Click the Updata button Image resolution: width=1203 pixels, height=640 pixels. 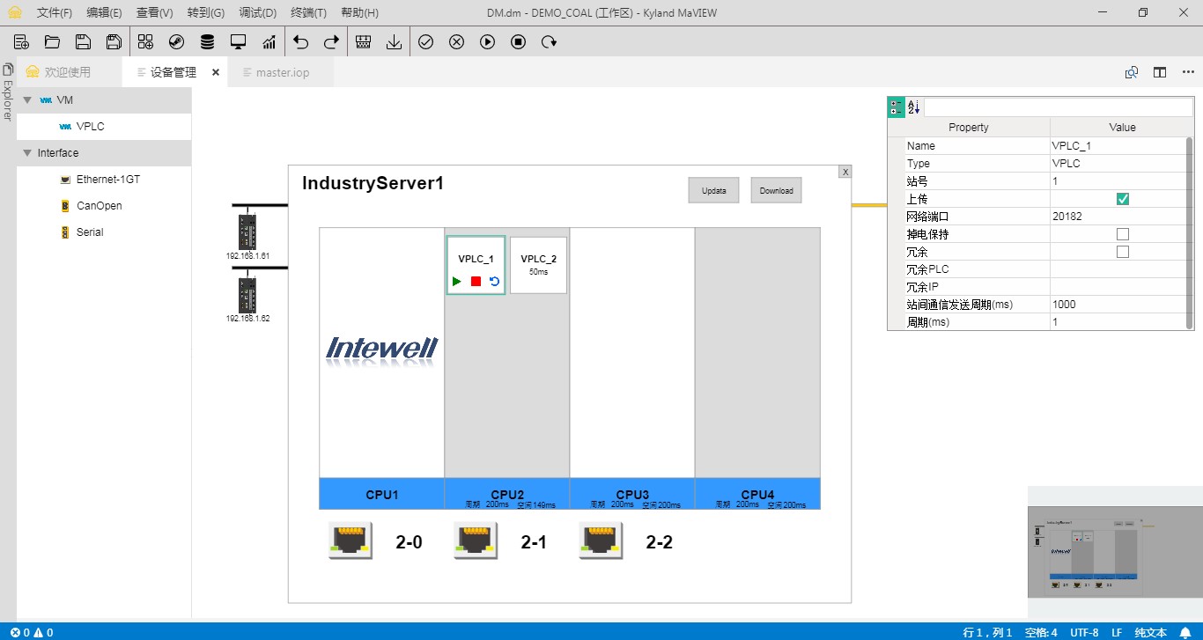713,191
